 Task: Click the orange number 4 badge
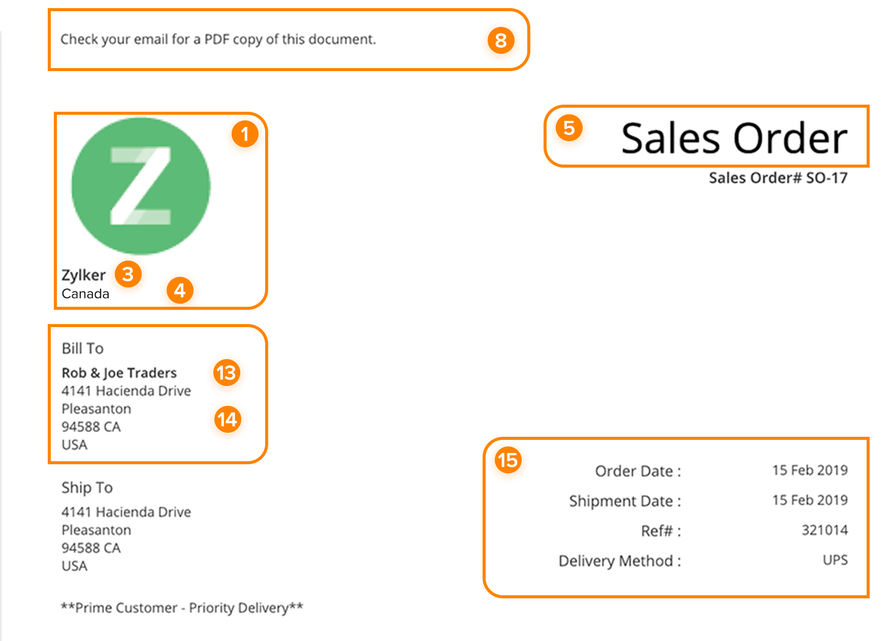[x=180, y=291]
